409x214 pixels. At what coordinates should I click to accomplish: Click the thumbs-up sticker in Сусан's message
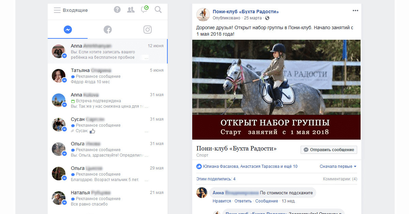click(92, 131)
